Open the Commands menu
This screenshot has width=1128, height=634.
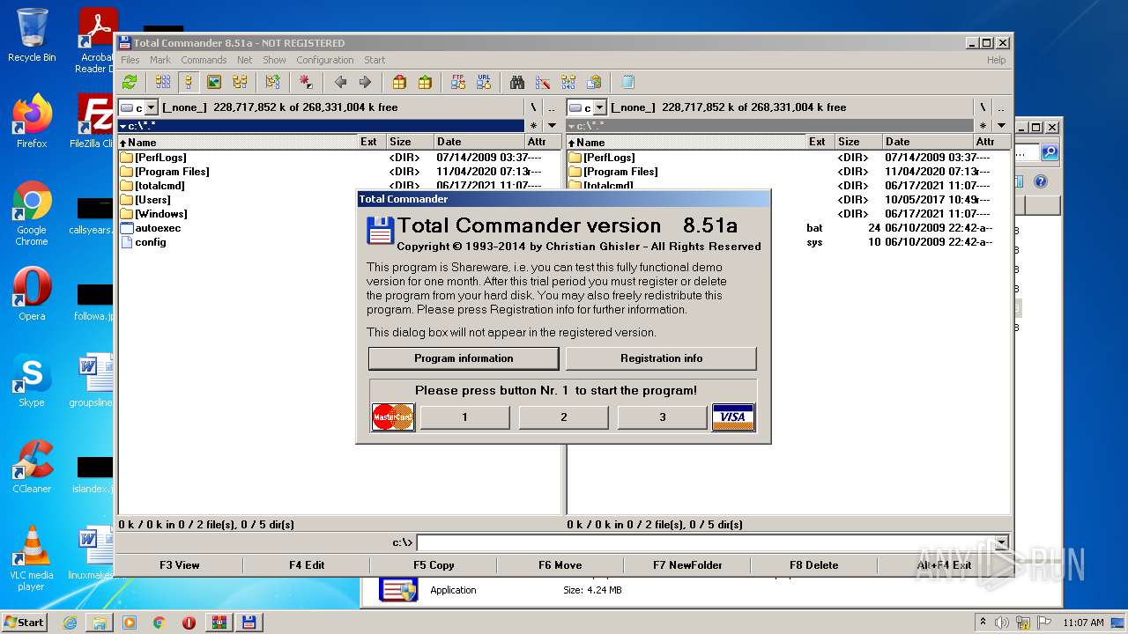coord(204,60)
